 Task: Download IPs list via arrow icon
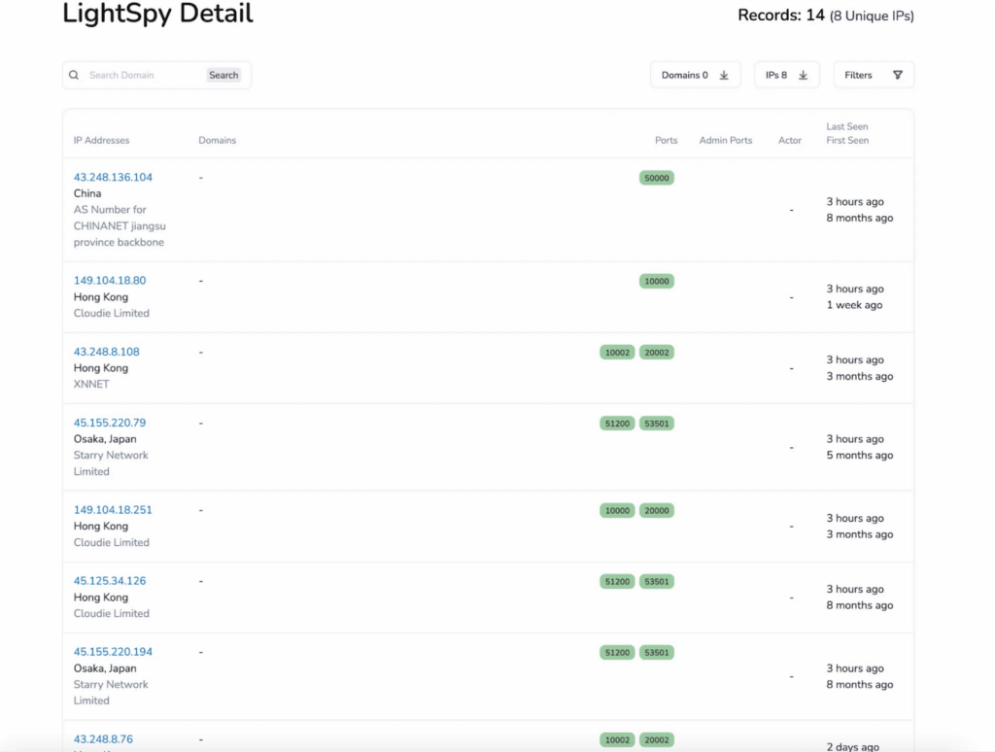(x=803, y=75)
